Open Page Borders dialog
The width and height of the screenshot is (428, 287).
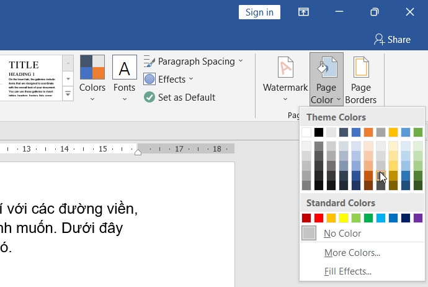click(360, 80)
